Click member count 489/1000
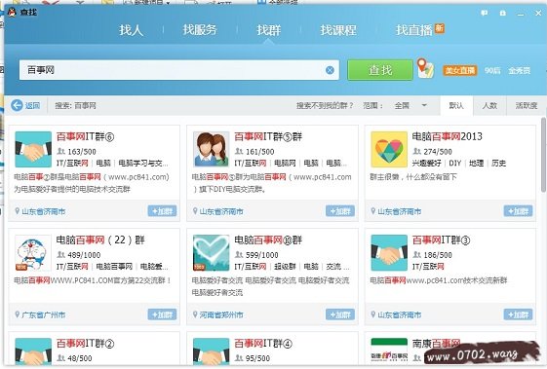The image size is (547, 369). coord(84,255)
